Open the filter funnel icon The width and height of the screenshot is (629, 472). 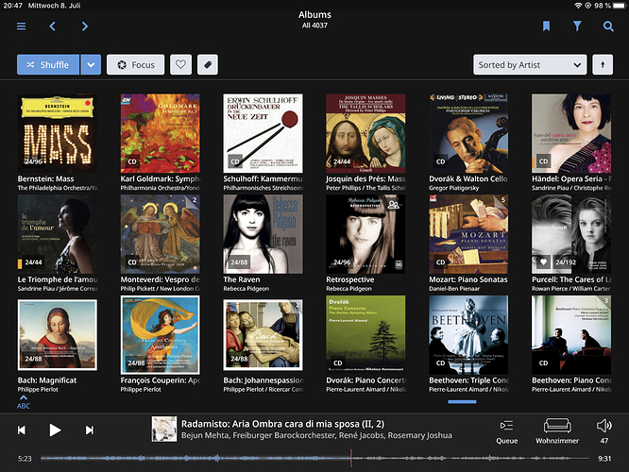(577, 26)
